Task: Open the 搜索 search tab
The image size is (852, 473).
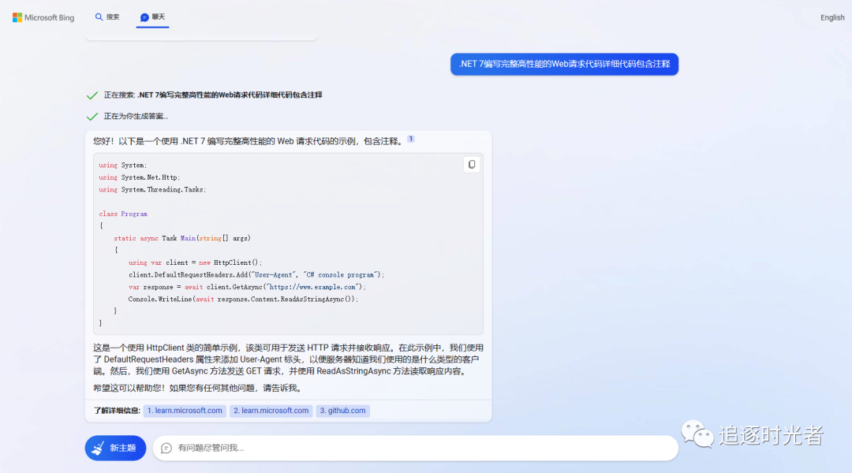Action: [x=107, y=17]
